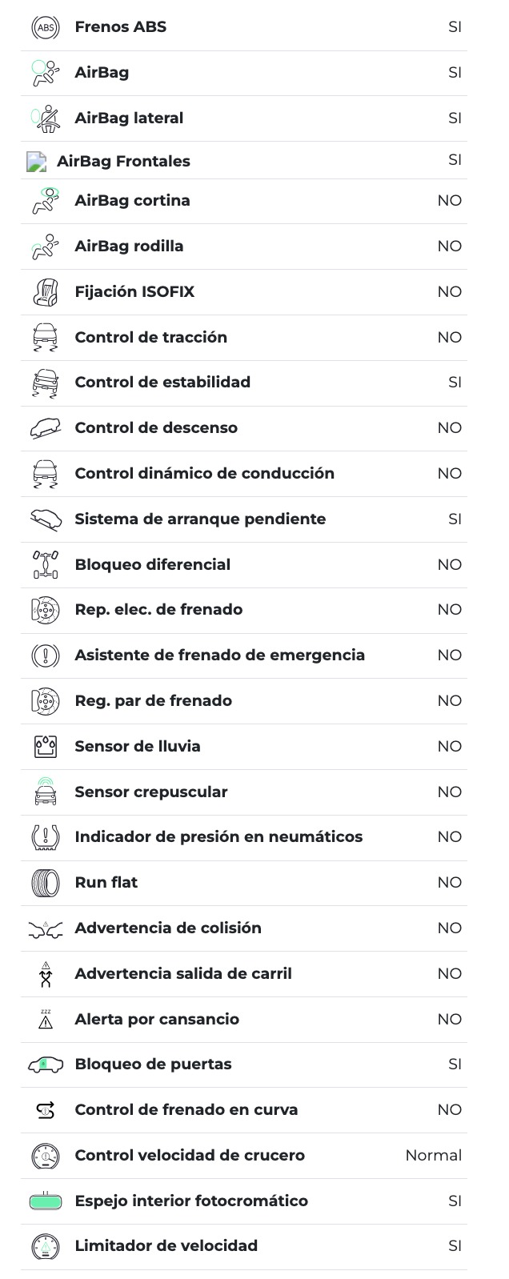The height and width of the screenshot is (1279, 509).
Task: Click the Limitador de velocidad gauge icon
Action: [45, 1246]
